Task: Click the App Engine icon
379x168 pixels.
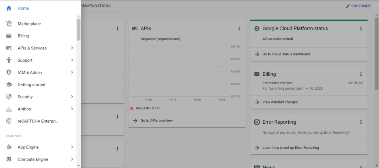Action: click(x=9, y=147)
